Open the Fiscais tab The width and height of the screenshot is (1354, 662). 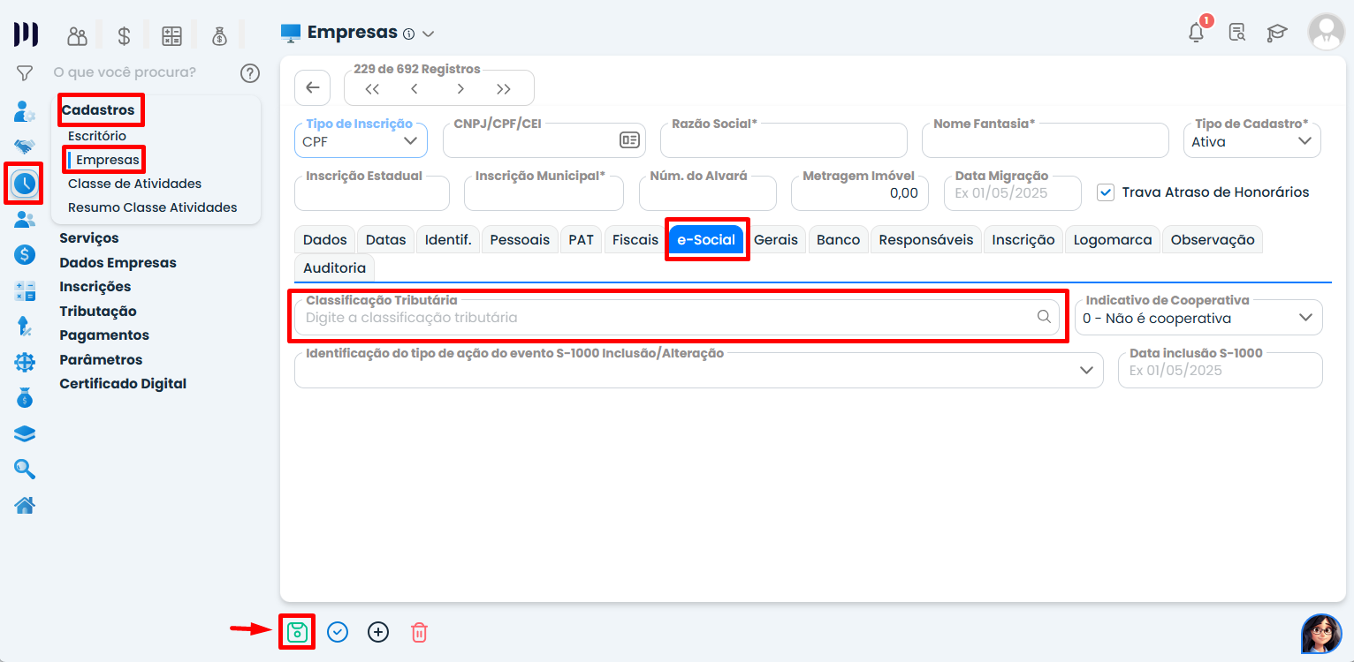coord(635,240)
